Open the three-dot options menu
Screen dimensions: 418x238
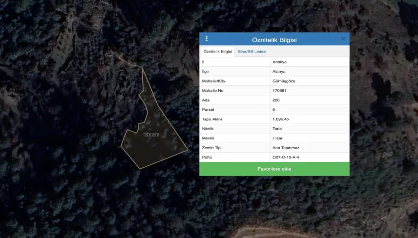tap(207, 39)
